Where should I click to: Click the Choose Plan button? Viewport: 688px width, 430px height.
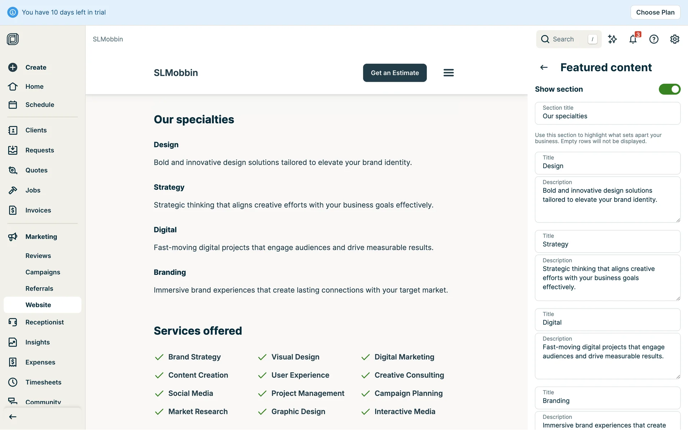tap(655, 12)
